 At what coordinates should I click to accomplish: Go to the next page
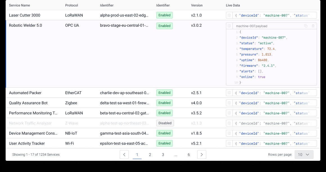pos(202,155)
